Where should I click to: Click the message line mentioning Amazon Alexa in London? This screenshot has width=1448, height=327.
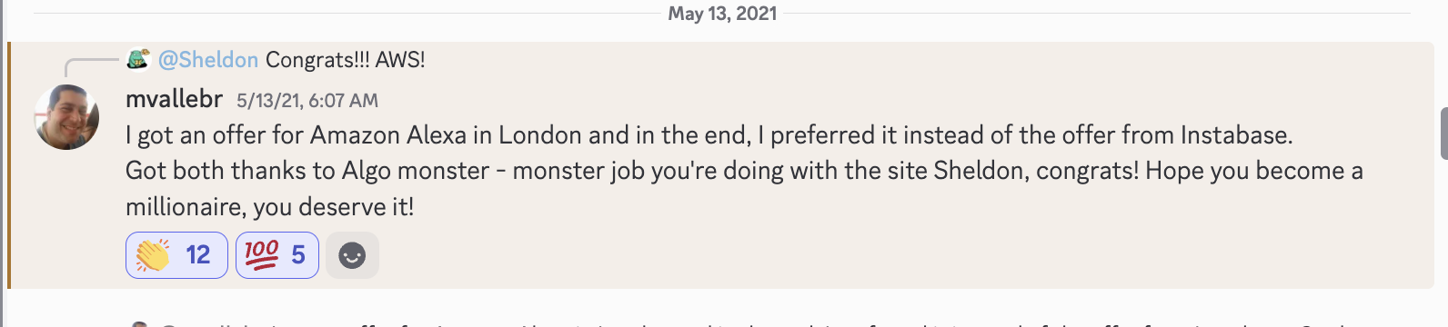pos(709,135)
